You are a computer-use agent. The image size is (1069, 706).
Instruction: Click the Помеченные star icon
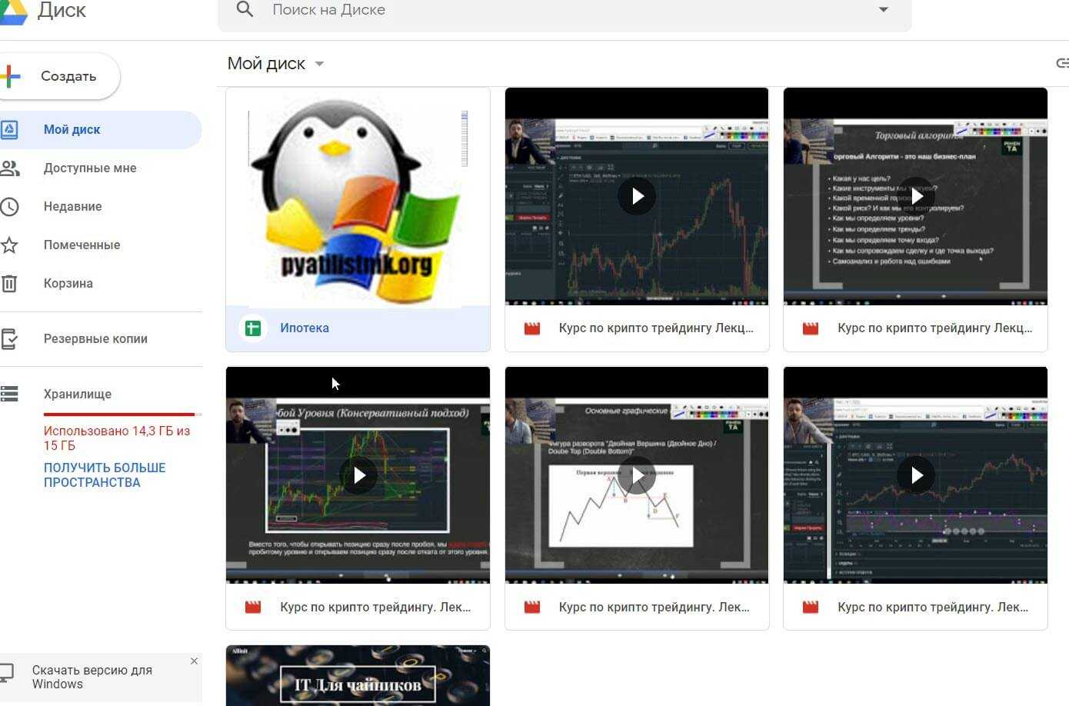(x=9, y=245)
